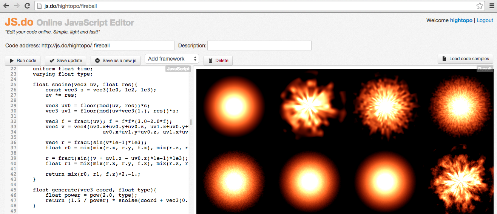Image resolution: width=497 pixels, height=214 pixels.
Task: Click the splitter handle between code and result
Action: point(191,122)
